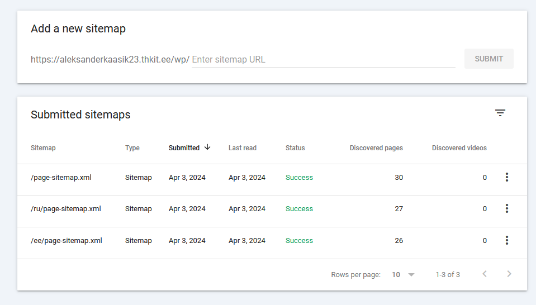Open more options for /ee/page-sitemap.xml

pyautogui.click(x=507, y=240)
